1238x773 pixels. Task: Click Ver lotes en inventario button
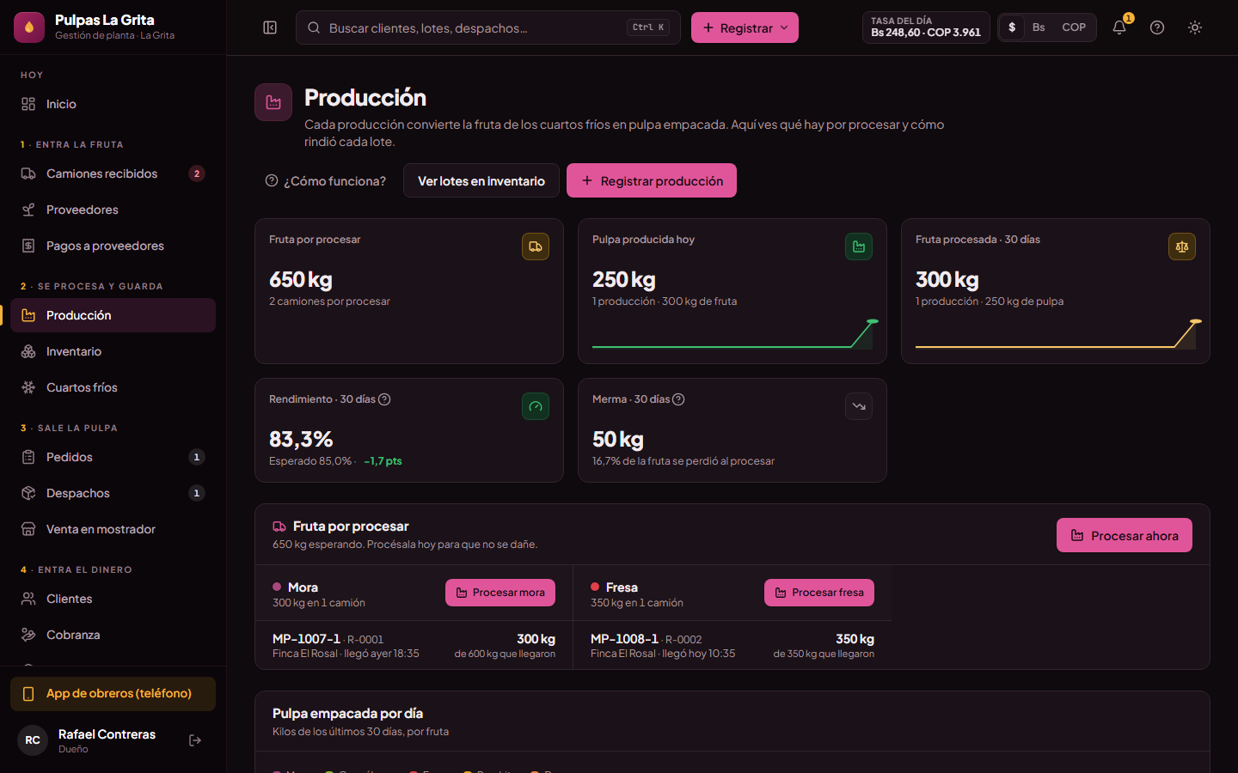coord(481,180)
